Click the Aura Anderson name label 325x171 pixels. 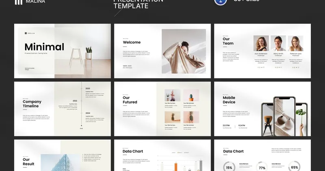(261, 54)
